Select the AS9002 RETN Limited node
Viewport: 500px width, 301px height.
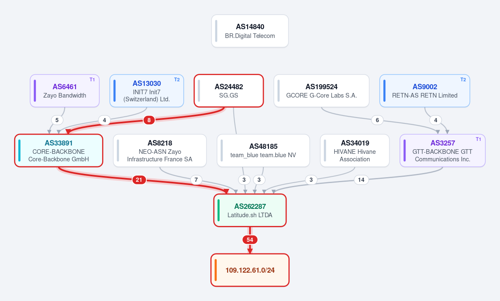pyautogui.click(x=425, y=91)
